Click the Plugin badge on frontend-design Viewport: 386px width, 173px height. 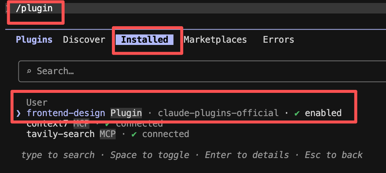click(x=126, y=113)
